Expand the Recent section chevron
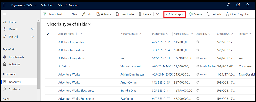Image resolution: width=256 pixels, height=102 pixels. tap(33, 29)
